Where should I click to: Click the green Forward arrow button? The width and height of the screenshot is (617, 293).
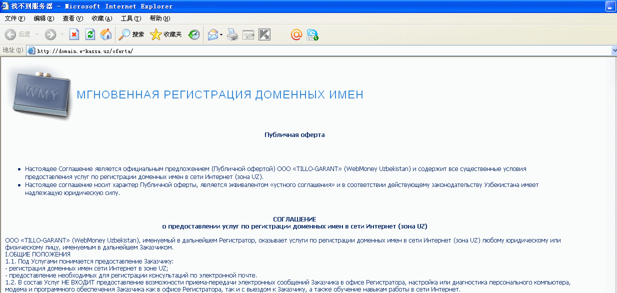50,34
